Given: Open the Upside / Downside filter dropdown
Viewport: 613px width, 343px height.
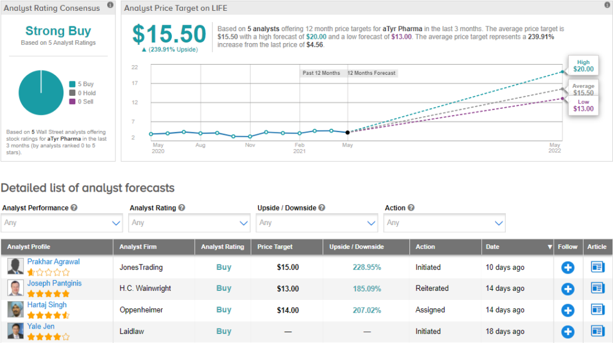Looking at the screenshot, I should point(317,223).
